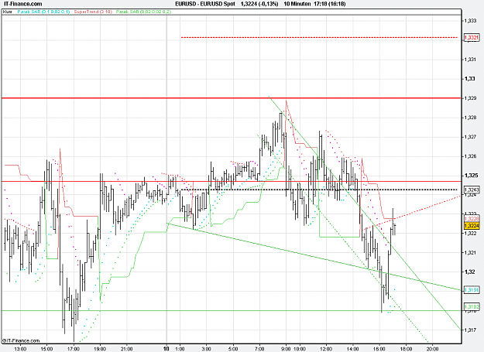Click the 9:00 time axis label
Screen dimensions: 484x352
[x=286, y=349]
